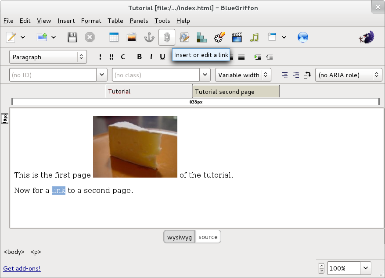Preview the page with the globe browser icon
Image resolution: width=385 pixels, height=278 pixels.
[303, 37]
